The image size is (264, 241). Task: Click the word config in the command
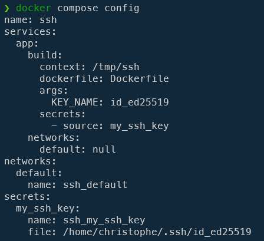click(122, 9)
